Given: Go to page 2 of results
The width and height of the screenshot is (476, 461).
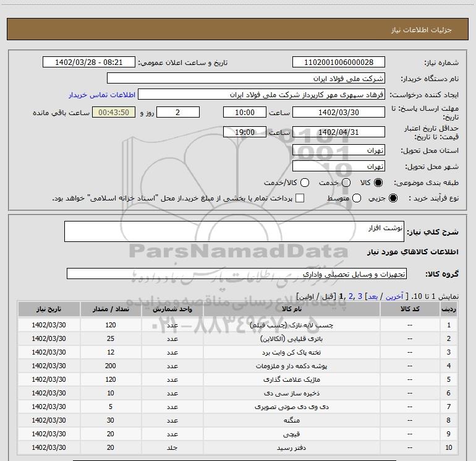Looking at the screenshot, I should tap(351, 296).
